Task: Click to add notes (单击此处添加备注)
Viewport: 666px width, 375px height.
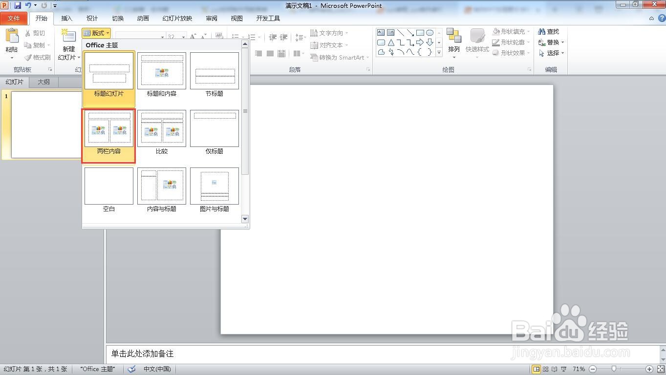Action: click(x=142, y=354)
